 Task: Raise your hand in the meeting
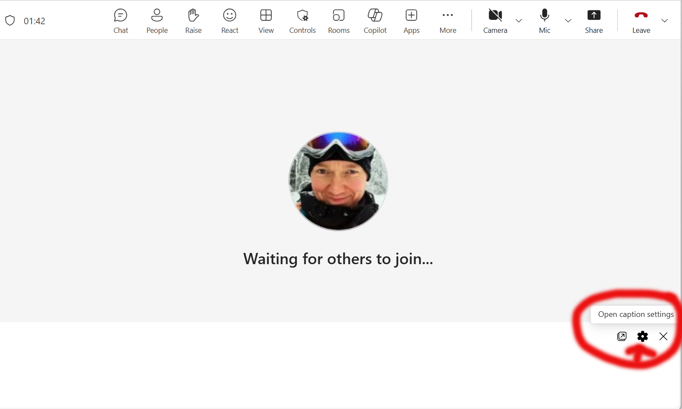[193, 21]
